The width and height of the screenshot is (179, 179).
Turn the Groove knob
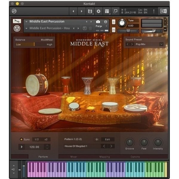pyautogui.click(x=130, y=143)
